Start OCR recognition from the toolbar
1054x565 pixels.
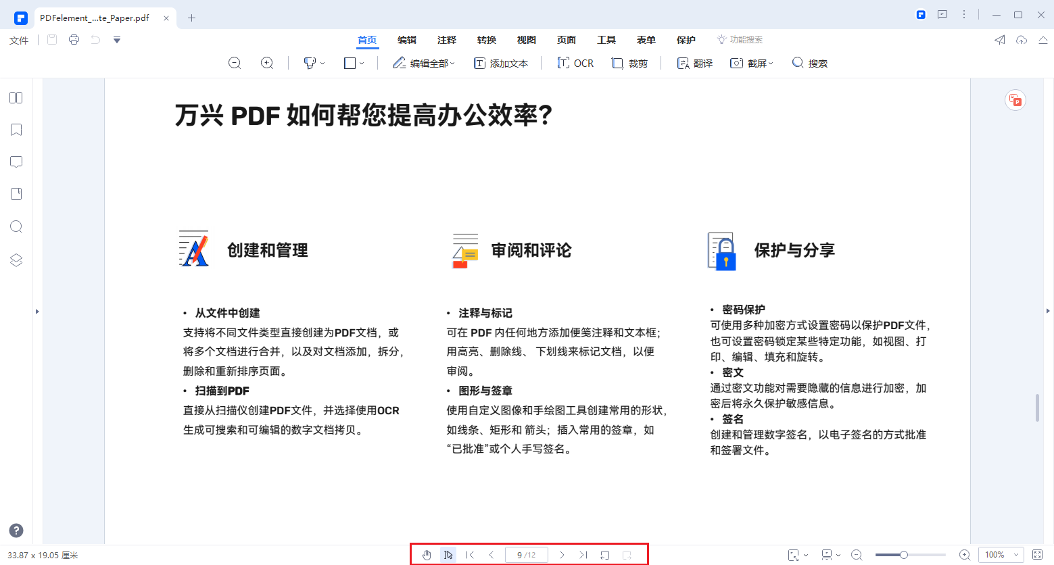tap(575, 62)
